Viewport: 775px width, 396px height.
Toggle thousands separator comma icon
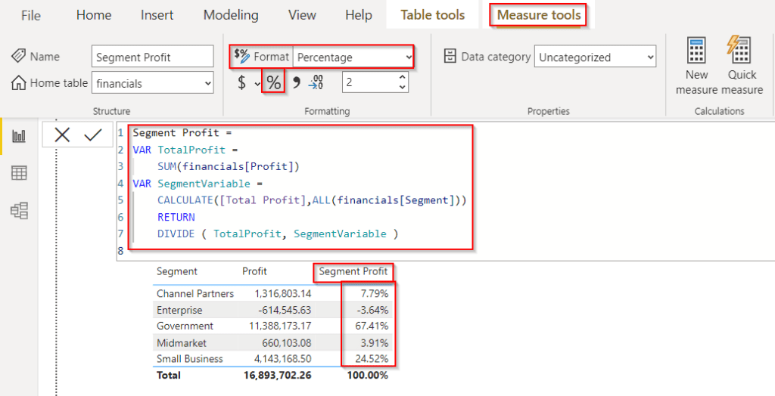click(x=296, y=82)
